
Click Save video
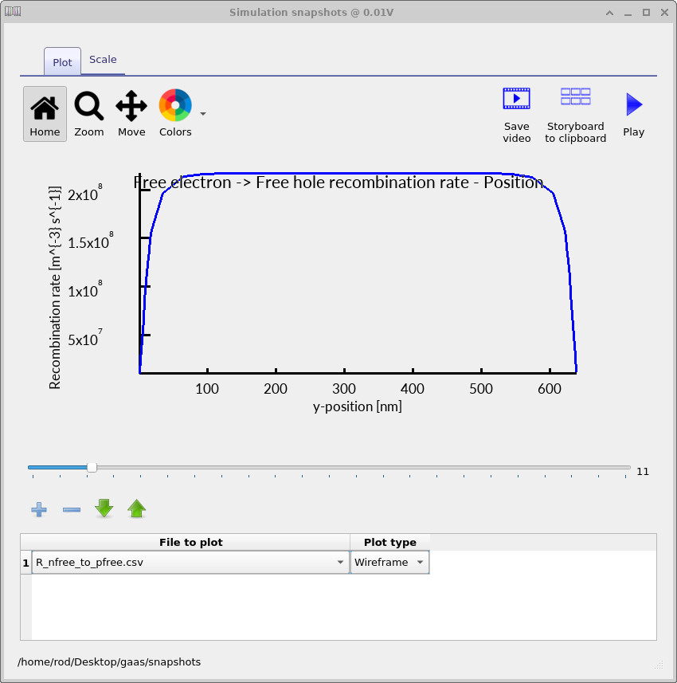coord(516,113)
